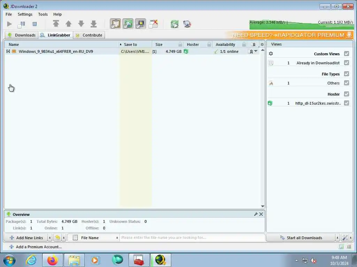Toggle clipboard observer toolbar icon
Viewport: 357px width, 267px height.
tap(115, 24)
